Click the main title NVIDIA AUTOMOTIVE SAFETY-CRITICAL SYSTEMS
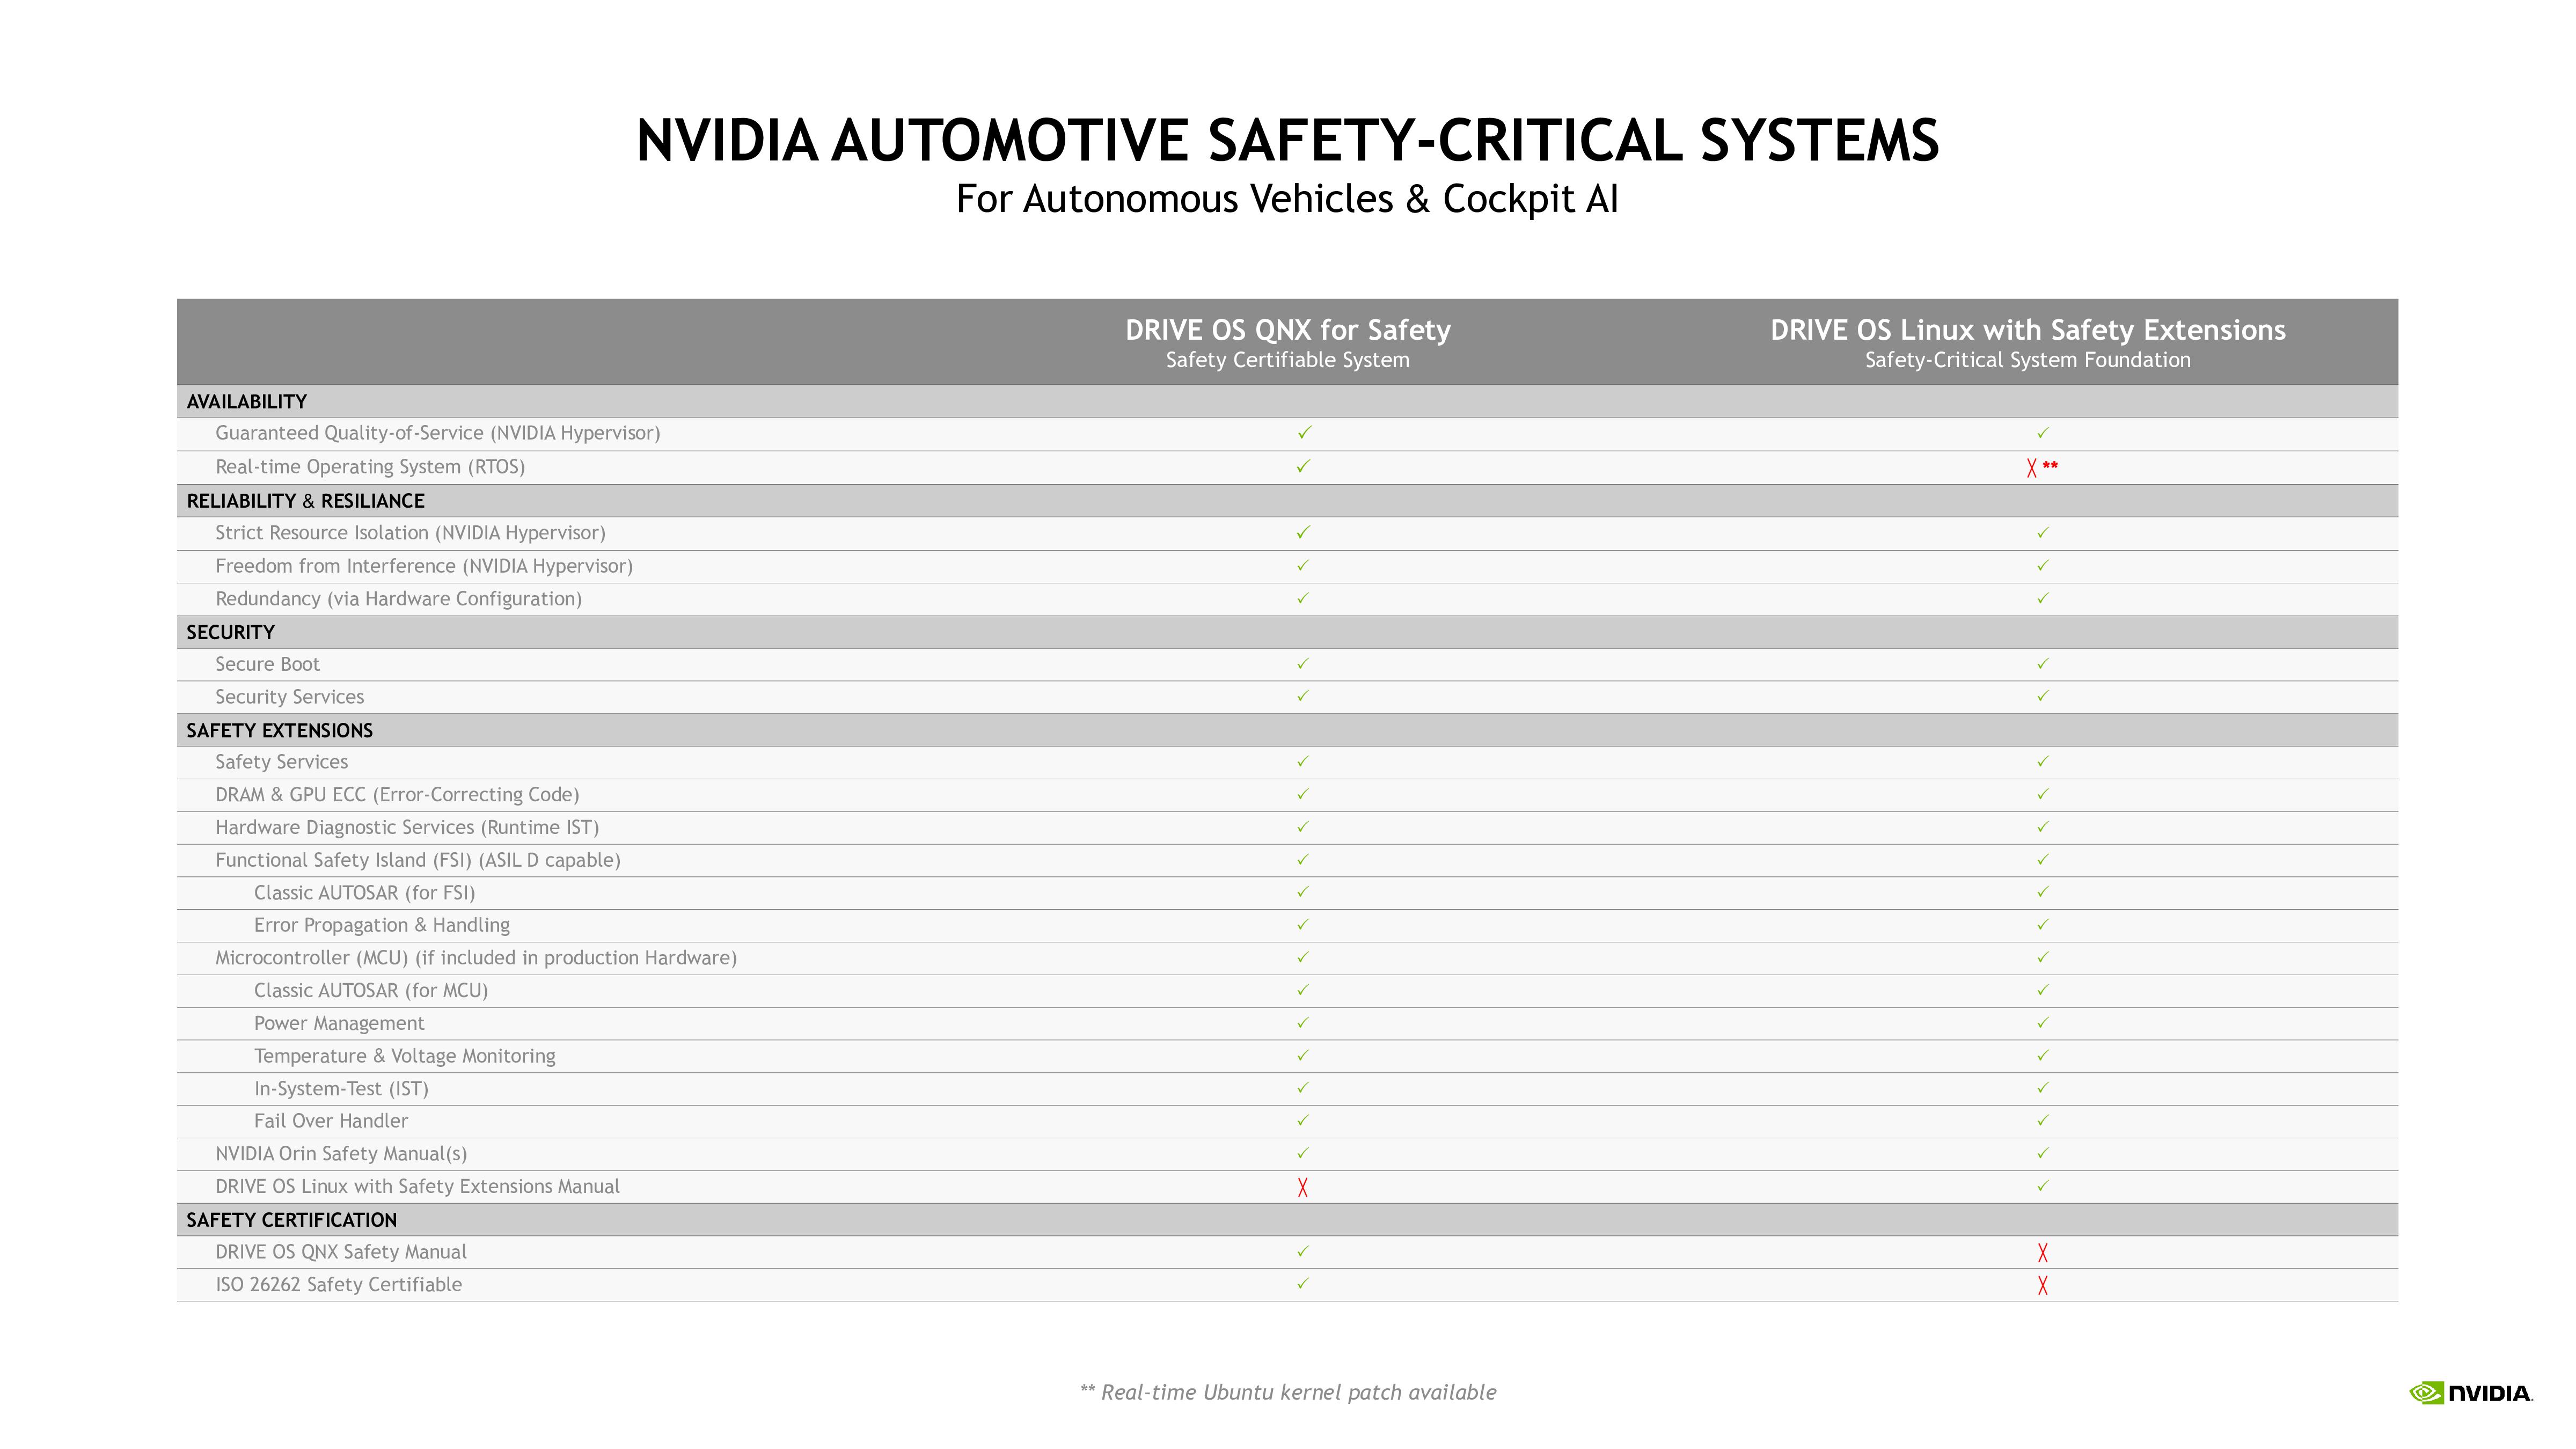The width and height of the screenshot is (2576, 1449). click(x=1288, y=140)
